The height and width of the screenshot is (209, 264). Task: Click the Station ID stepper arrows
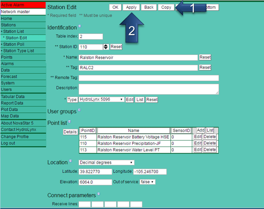tap(106, 47)
